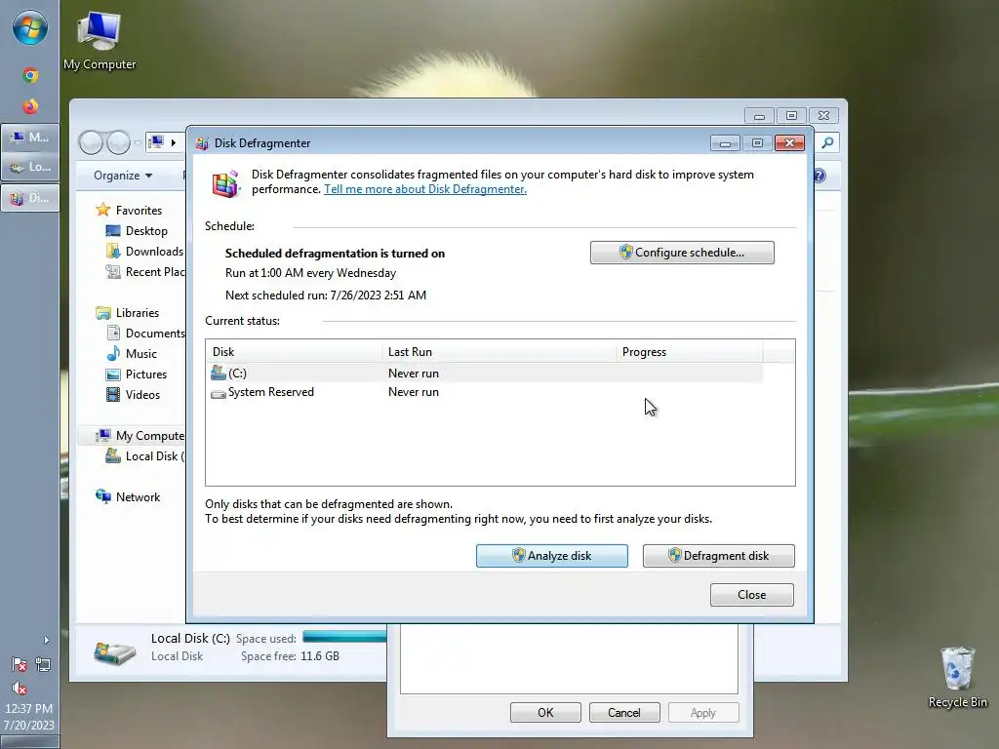This screenshot has width=999, height=749.
Task: Show hidden tray icons arrow
Action: pyautogui.click(x=46, y=640)
